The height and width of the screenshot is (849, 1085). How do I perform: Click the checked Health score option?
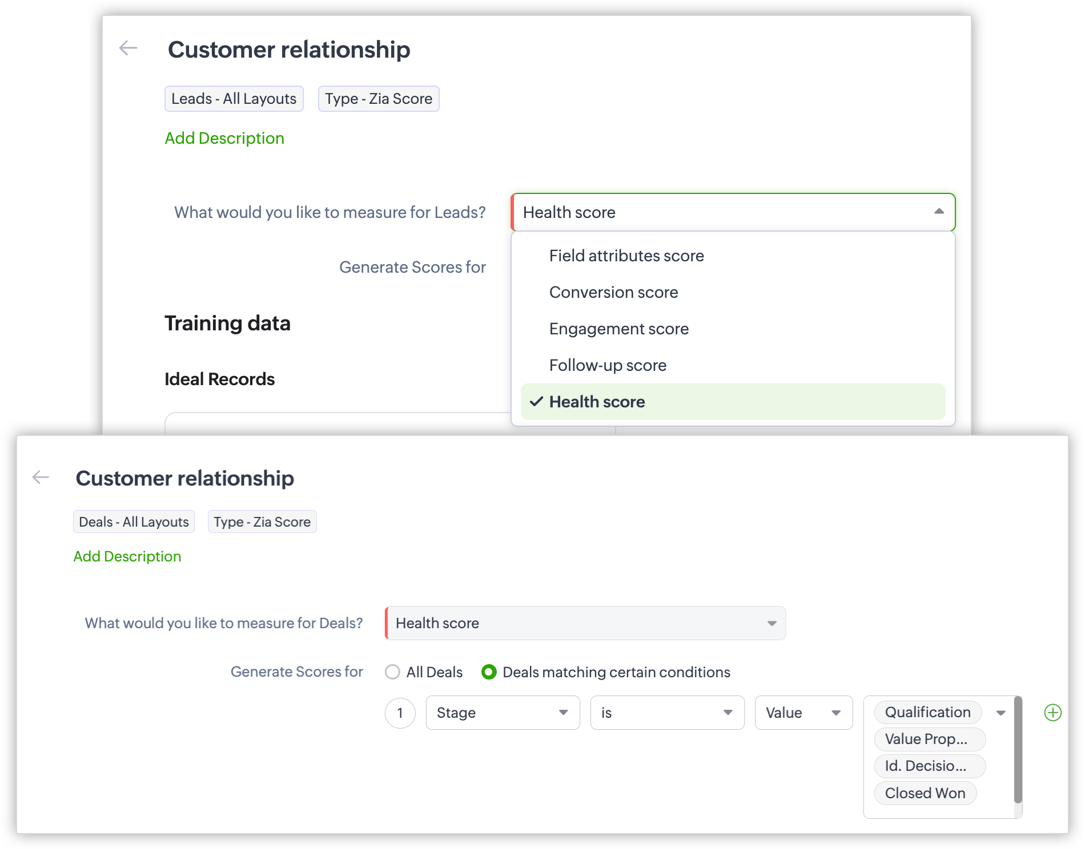click(x=597, y=402)
